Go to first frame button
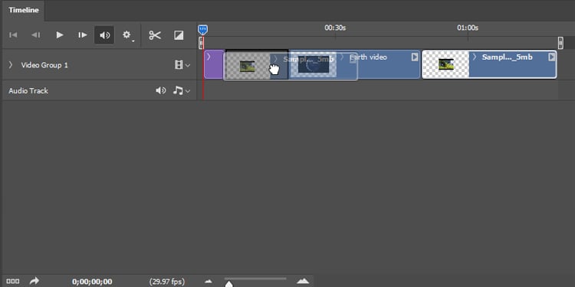 coord(13,35)
